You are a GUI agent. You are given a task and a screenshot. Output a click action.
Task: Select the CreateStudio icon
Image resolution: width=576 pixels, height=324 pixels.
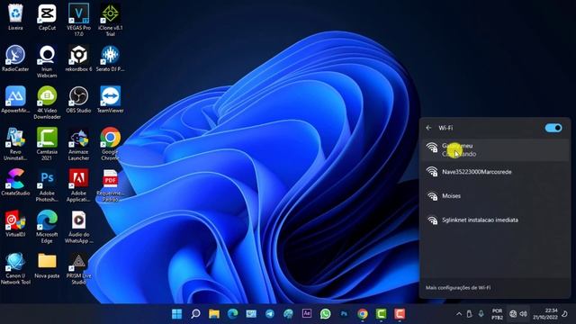coord(15,182)
